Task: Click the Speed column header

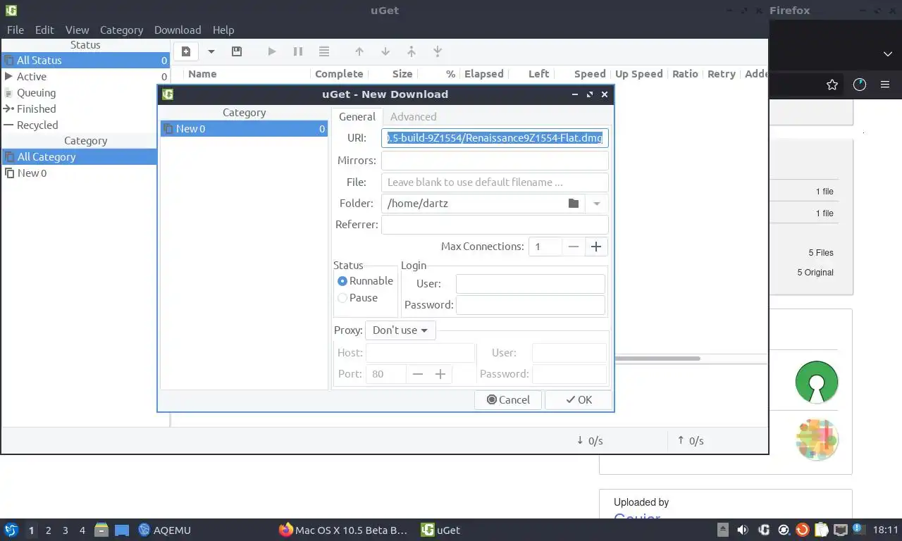Action: (590, 74)
